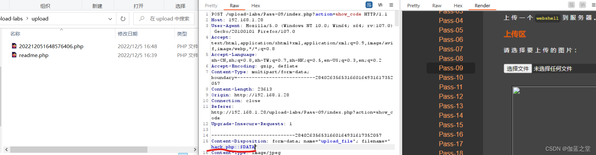Open the 202212051648576406.php file

tap(51, 46)
